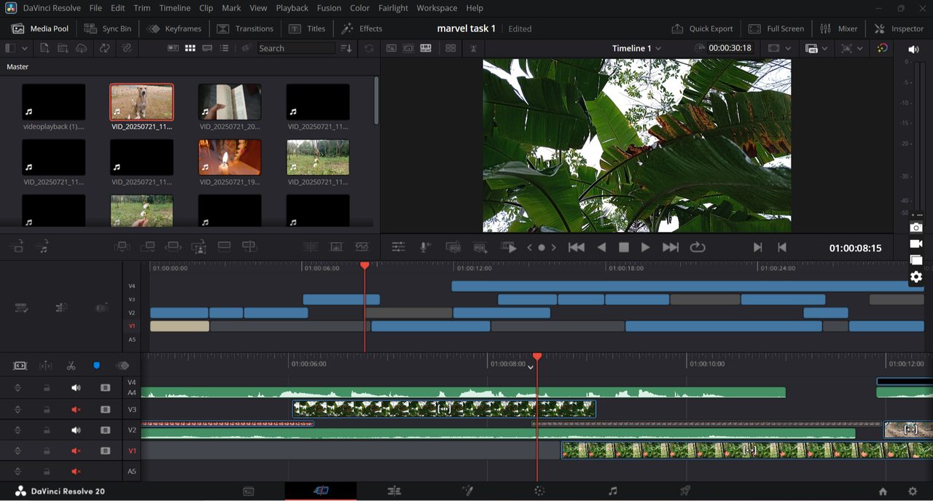Image resolution: width=933 pixels, height=501 pixels.
Task: Click the cloud import icon
Action: click(x=82, y=48)
